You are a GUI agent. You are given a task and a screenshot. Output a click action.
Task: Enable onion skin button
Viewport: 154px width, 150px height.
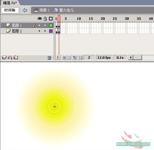(64, 58)
